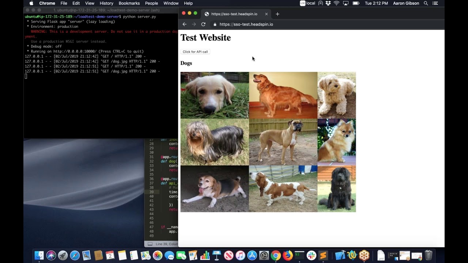Click 'Line 39' status in Sublime Text window

tap(162, 244)
